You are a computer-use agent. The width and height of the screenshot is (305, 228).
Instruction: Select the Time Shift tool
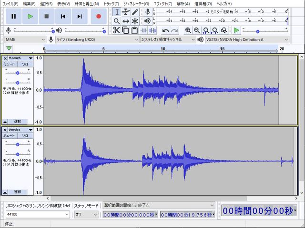[126, 21]
